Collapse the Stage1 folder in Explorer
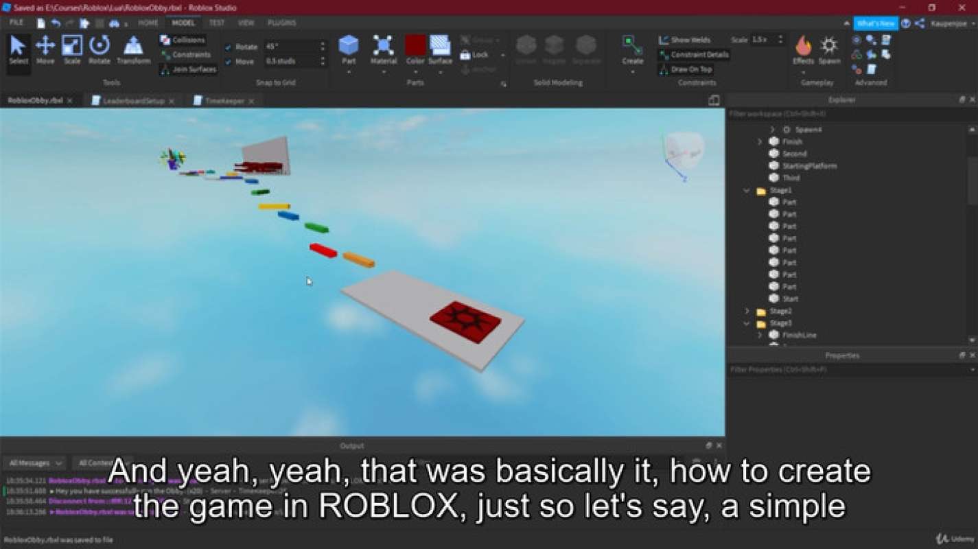Screen dimensions: 978x549 [x=746, y=190]
